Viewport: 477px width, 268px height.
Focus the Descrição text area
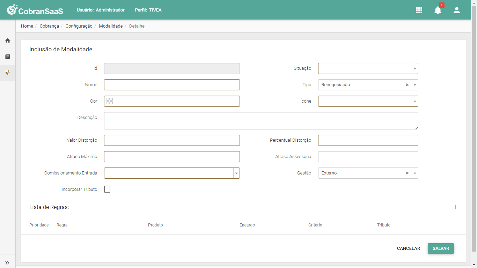pos(261,121)
